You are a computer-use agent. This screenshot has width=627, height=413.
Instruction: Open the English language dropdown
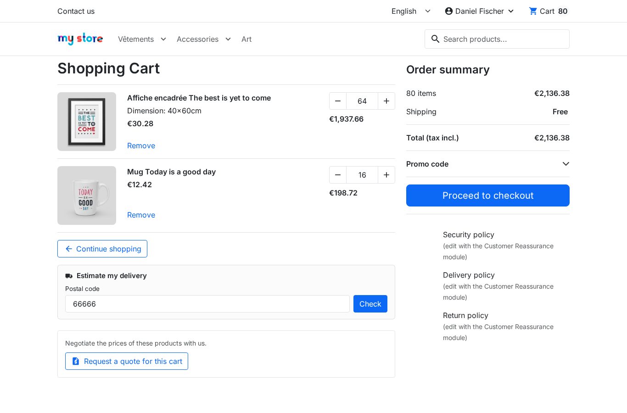coord(411,11)
